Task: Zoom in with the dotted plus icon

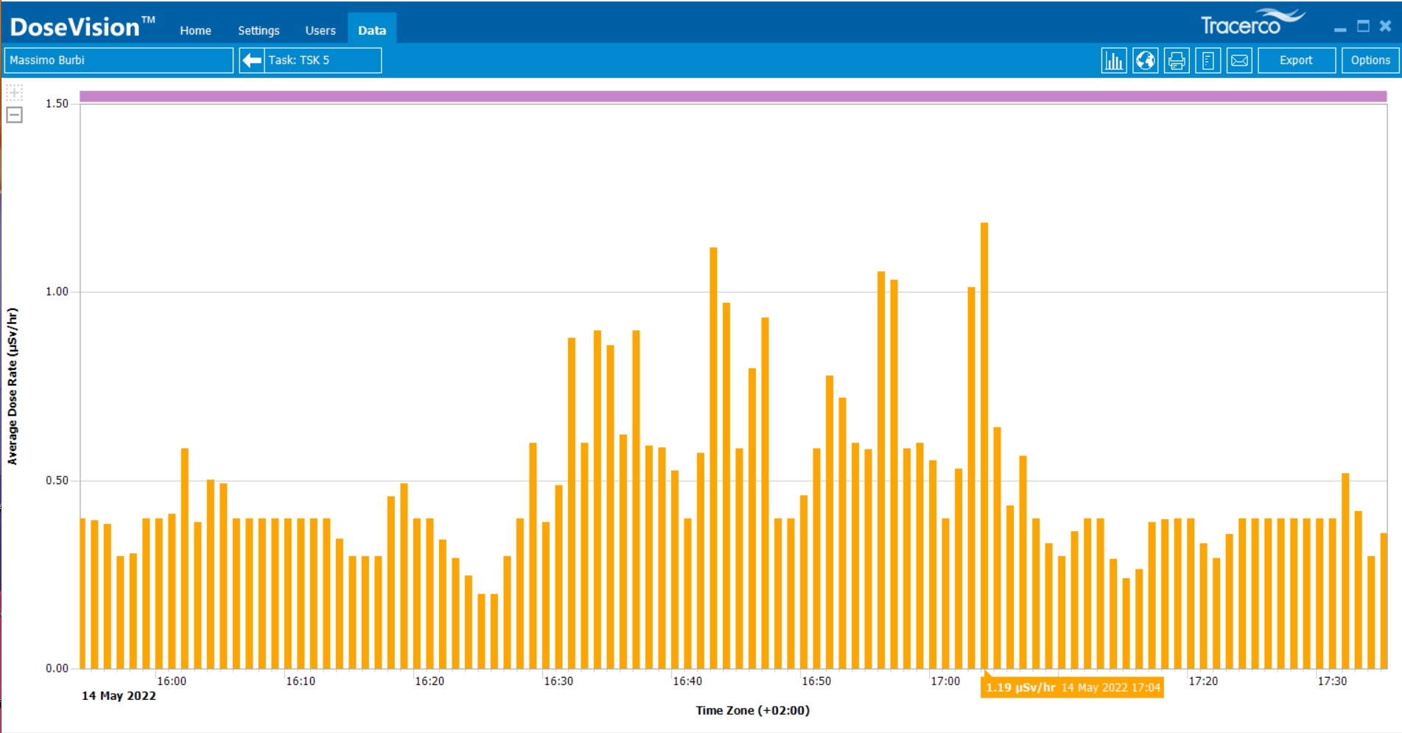Action: (x=14, y=93)
